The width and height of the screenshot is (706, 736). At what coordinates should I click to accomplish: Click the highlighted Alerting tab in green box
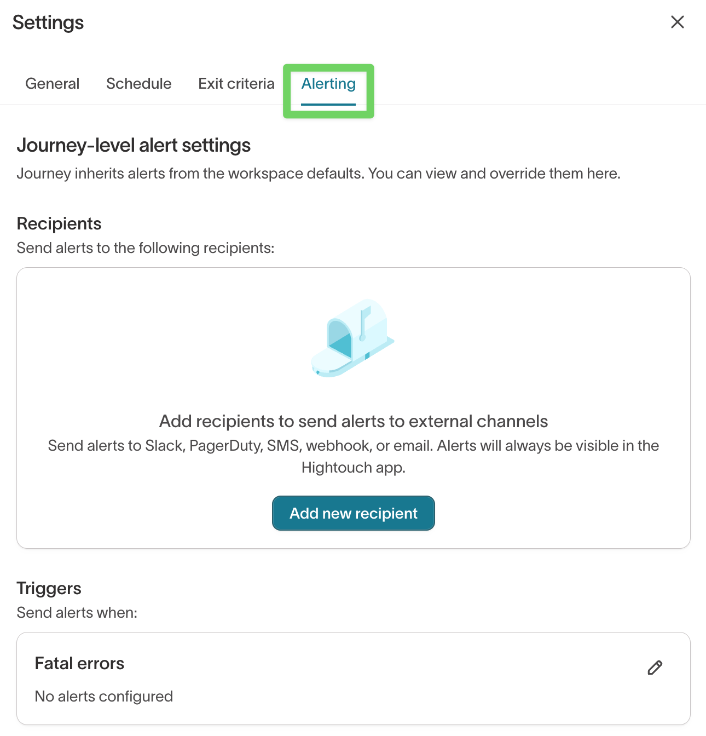(328, 84)
